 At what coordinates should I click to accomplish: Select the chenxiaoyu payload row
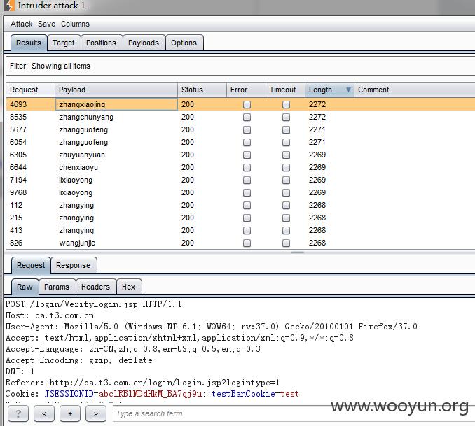pyautogui.click(x=240, y=167)
